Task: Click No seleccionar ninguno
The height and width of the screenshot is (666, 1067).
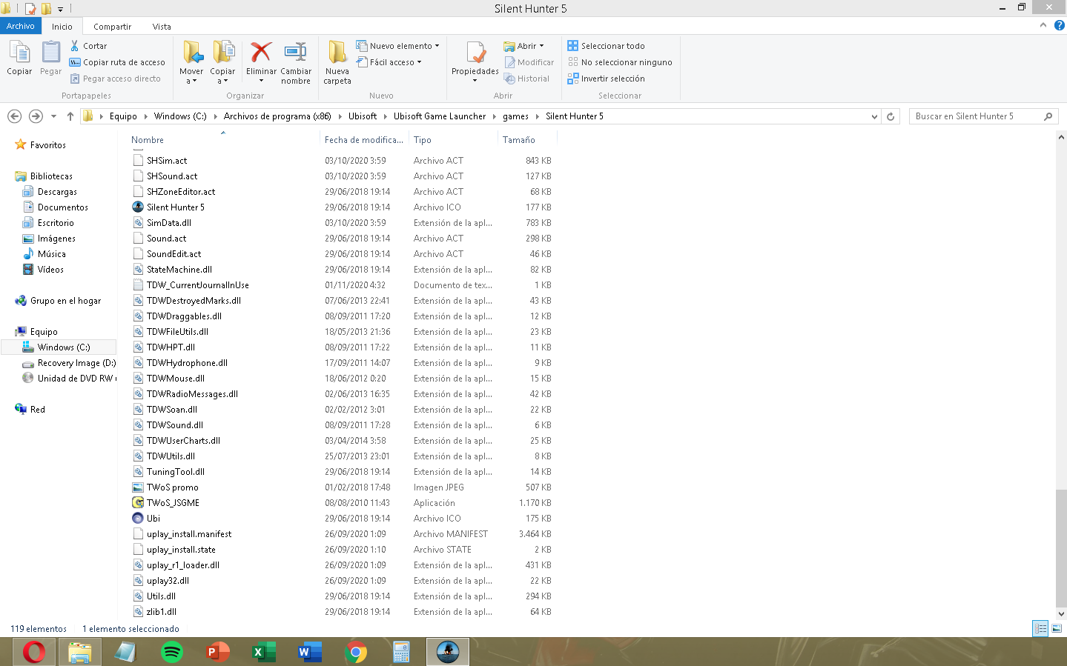Action: coord(620,62)
